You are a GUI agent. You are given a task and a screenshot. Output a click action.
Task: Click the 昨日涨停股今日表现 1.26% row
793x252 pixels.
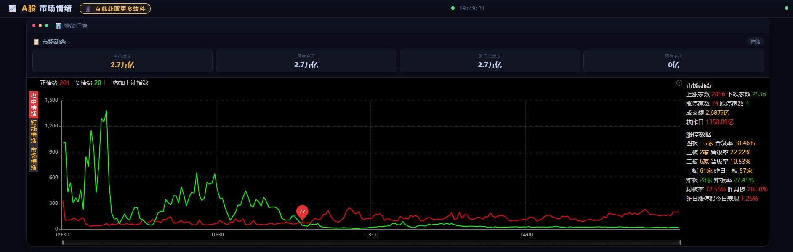722,199
